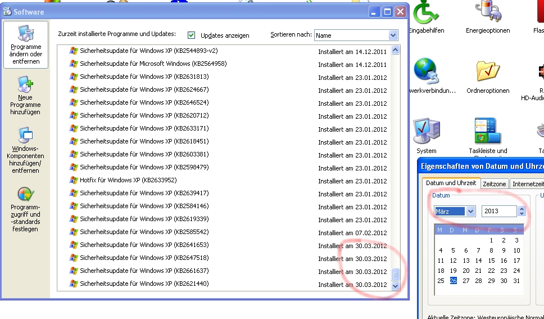The height and width of the screenshot is (319, 544).
Task: Open Windows-Komponenten hinzufügen/entfernen
Action: tap(25, 150)
